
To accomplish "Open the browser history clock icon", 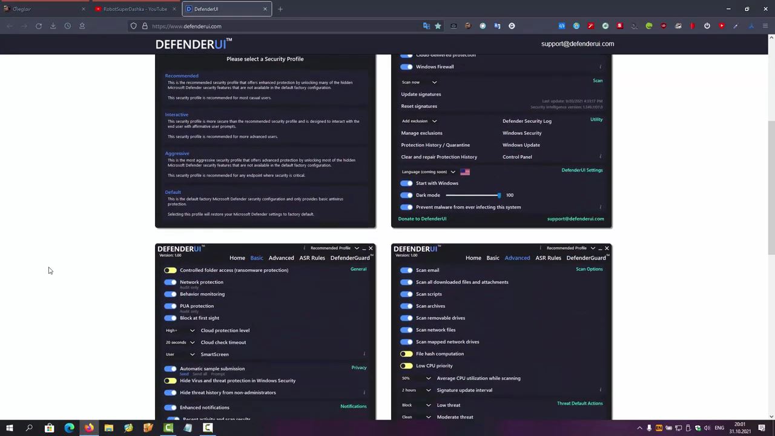I will point(68,26).
